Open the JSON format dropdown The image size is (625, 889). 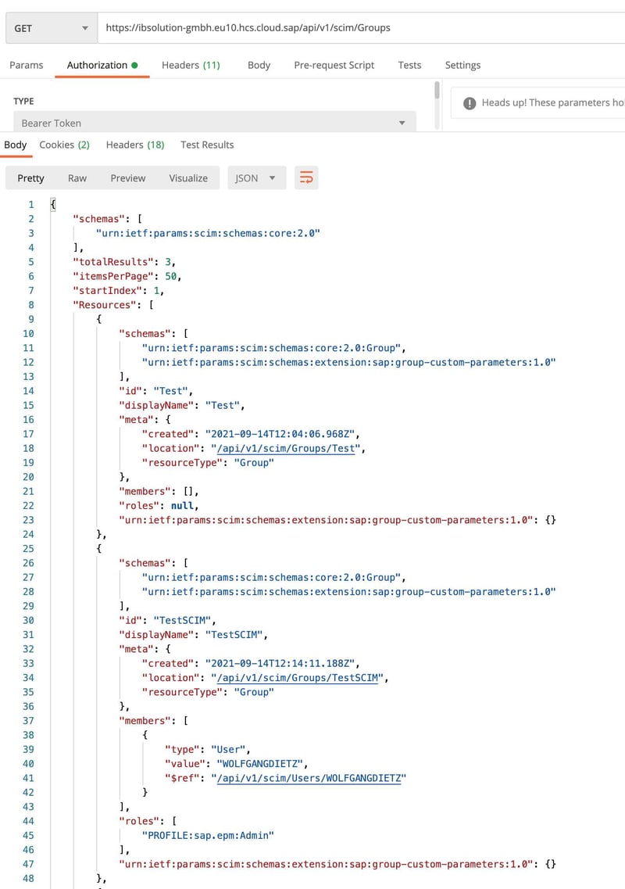point(256,178)
